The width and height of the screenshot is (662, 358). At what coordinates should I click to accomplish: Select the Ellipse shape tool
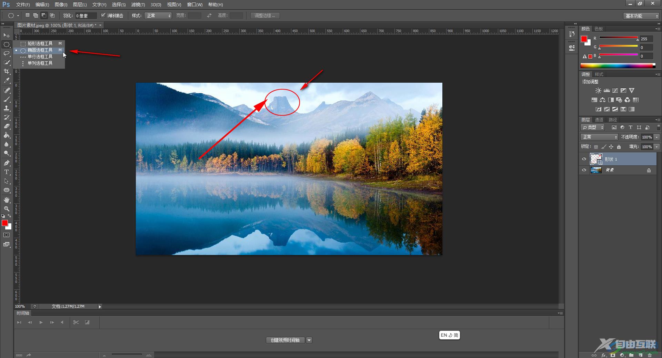[7, 190]
